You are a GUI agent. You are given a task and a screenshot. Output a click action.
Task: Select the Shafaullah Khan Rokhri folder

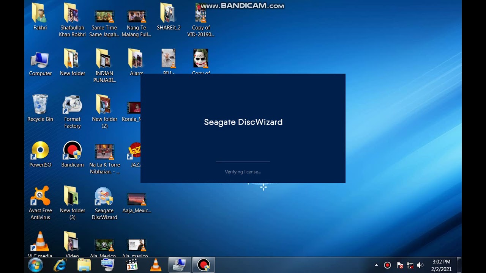[x=72, y=20]
